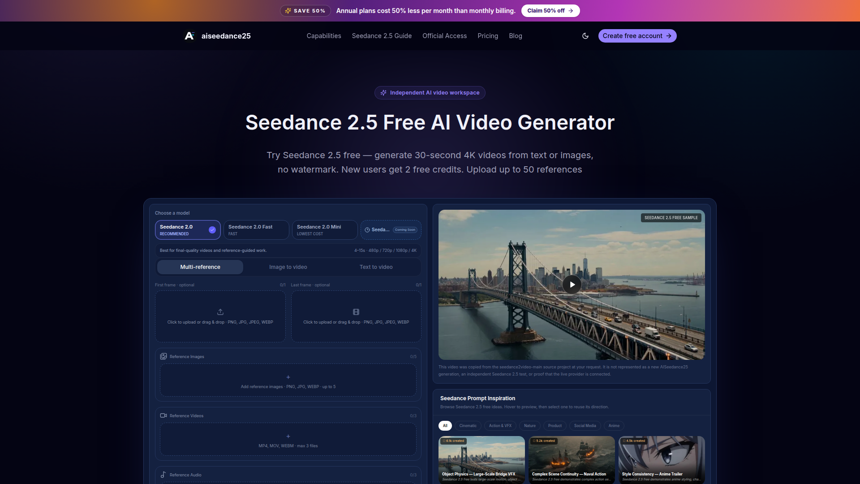
Task: Select the Seedance 2.0 recommended model
Action: (x=188, y=230)
